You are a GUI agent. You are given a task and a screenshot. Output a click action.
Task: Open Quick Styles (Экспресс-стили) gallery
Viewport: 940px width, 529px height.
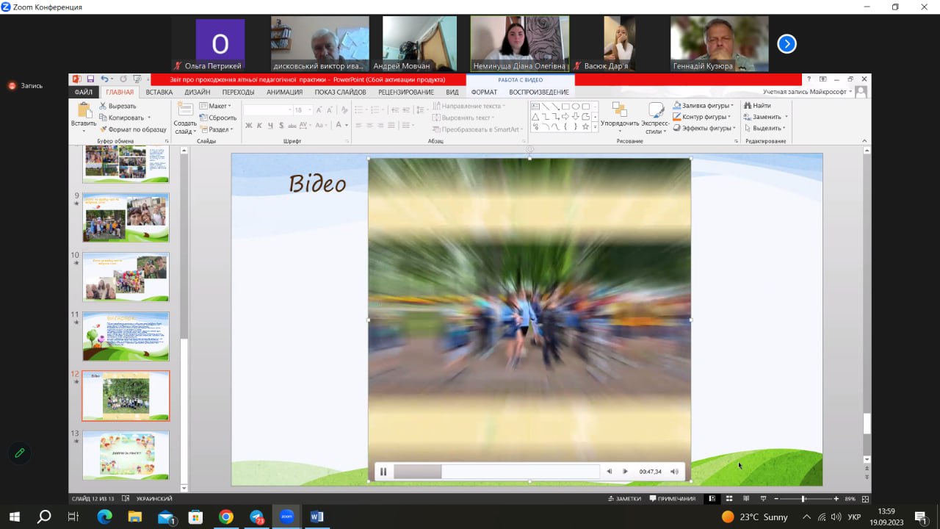[x=654, y=118]
